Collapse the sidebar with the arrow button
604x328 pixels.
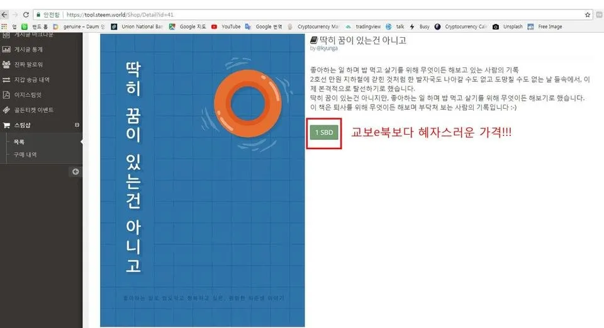(x=76, y=171)
